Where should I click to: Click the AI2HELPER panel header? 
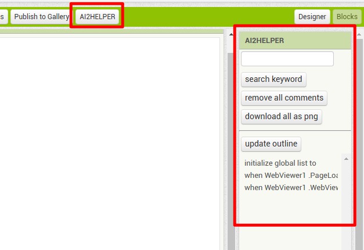pos(295,41)
